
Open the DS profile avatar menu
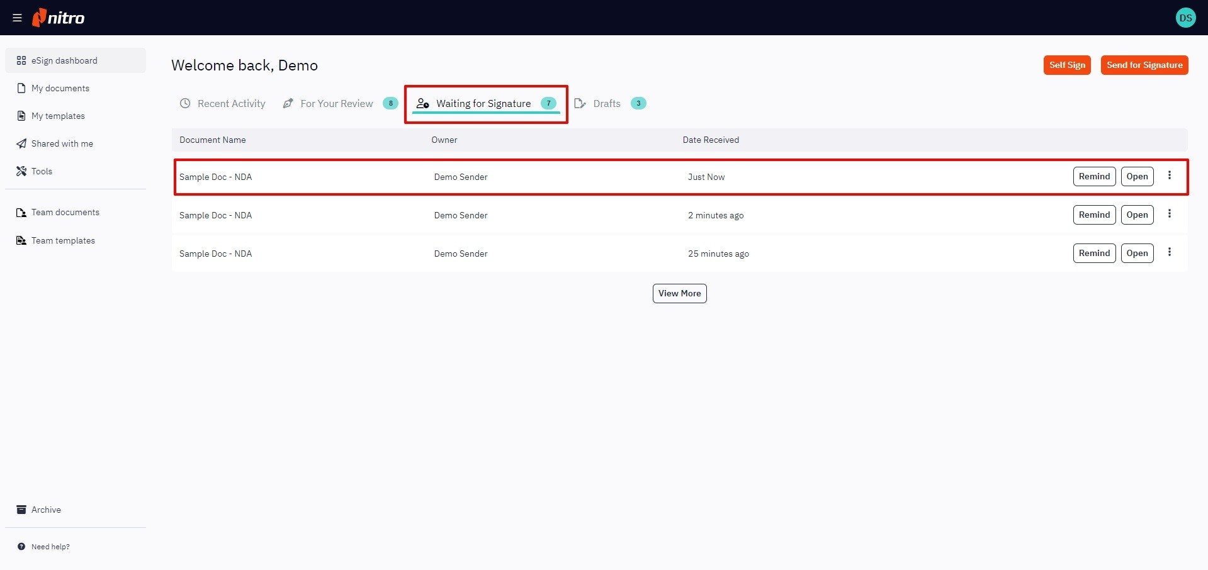tap(1185, 17)
